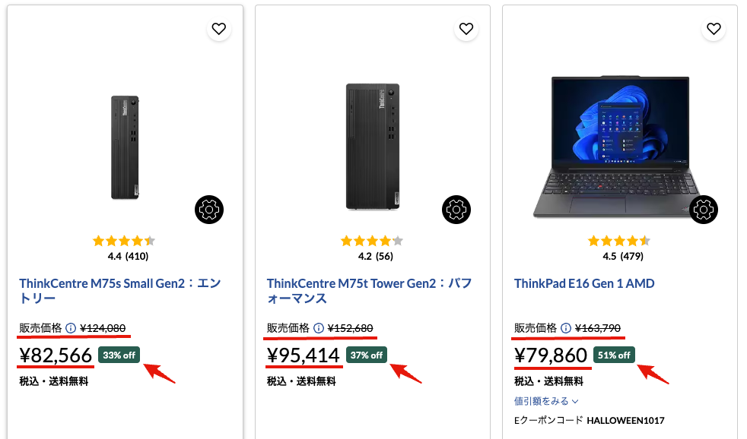Click ThinkCentre M75t tower product image

click(x=372, y=146)
